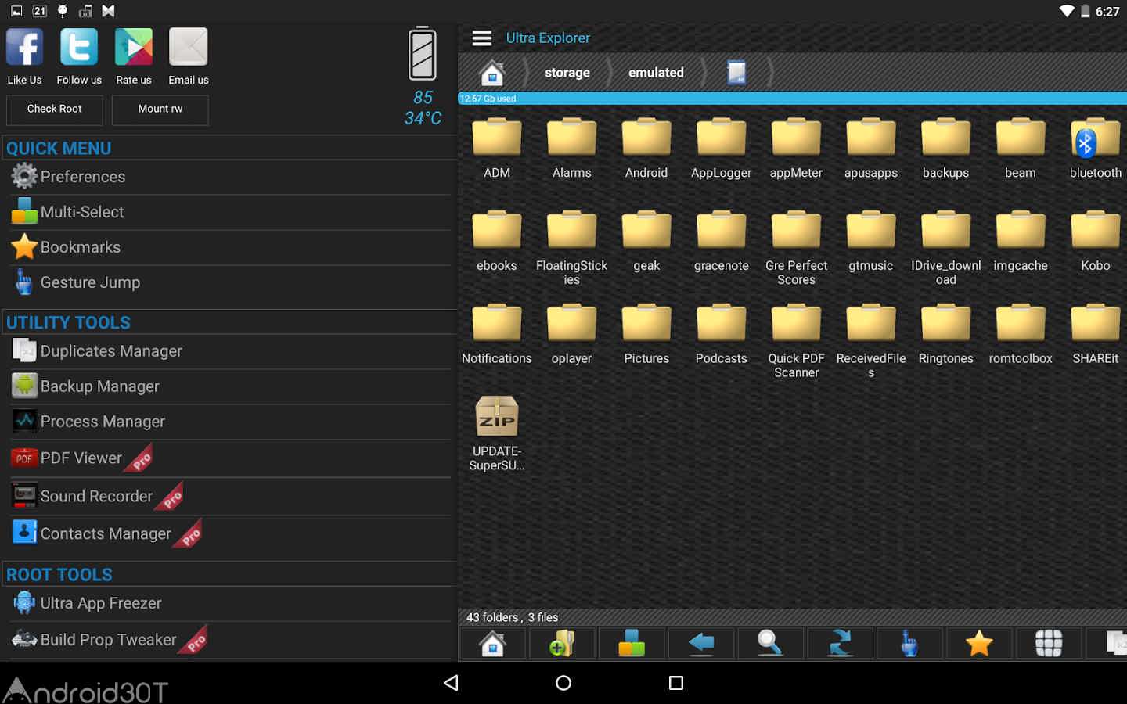This screenshot has height=704, width=1127.
Task: Open the appMeter folder
Action: click(x=796, y=149)
